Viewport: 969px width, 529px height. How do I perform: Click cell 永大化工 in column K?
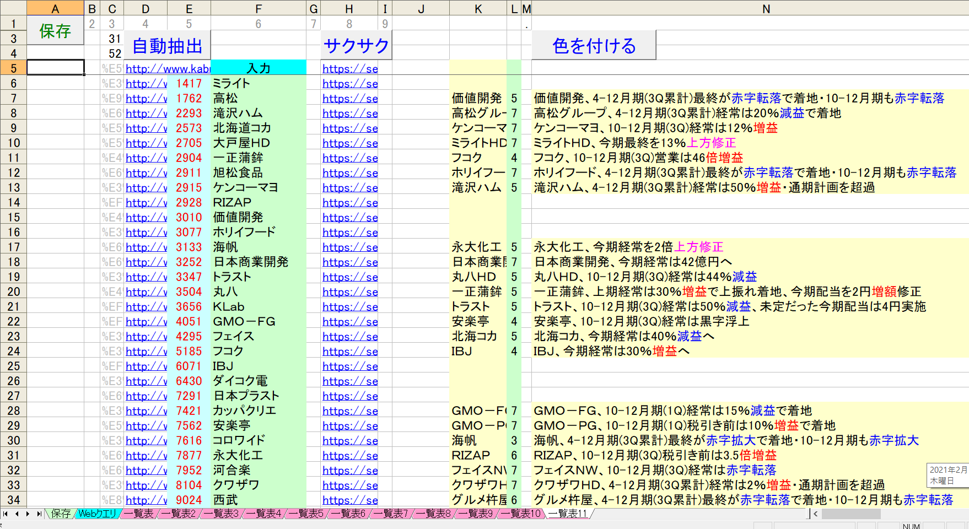(478, 247)
